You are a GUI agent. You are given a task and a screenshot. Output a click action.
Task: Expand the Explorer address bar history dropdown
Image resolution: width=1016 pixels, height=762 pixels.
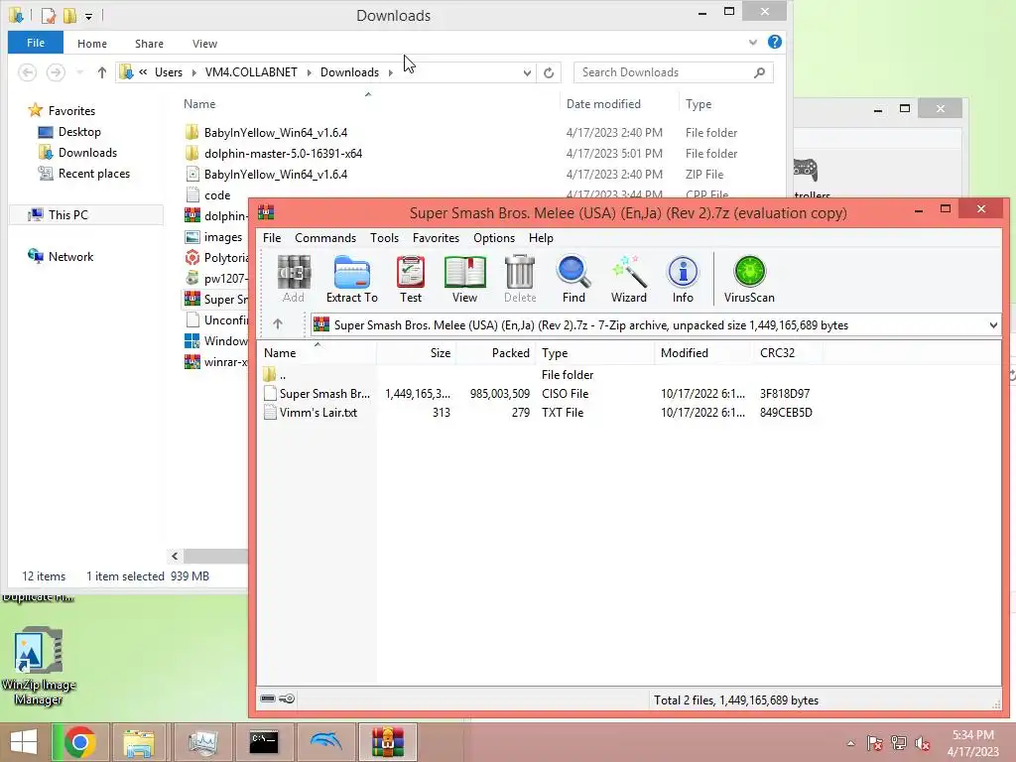tap(527, 72)
